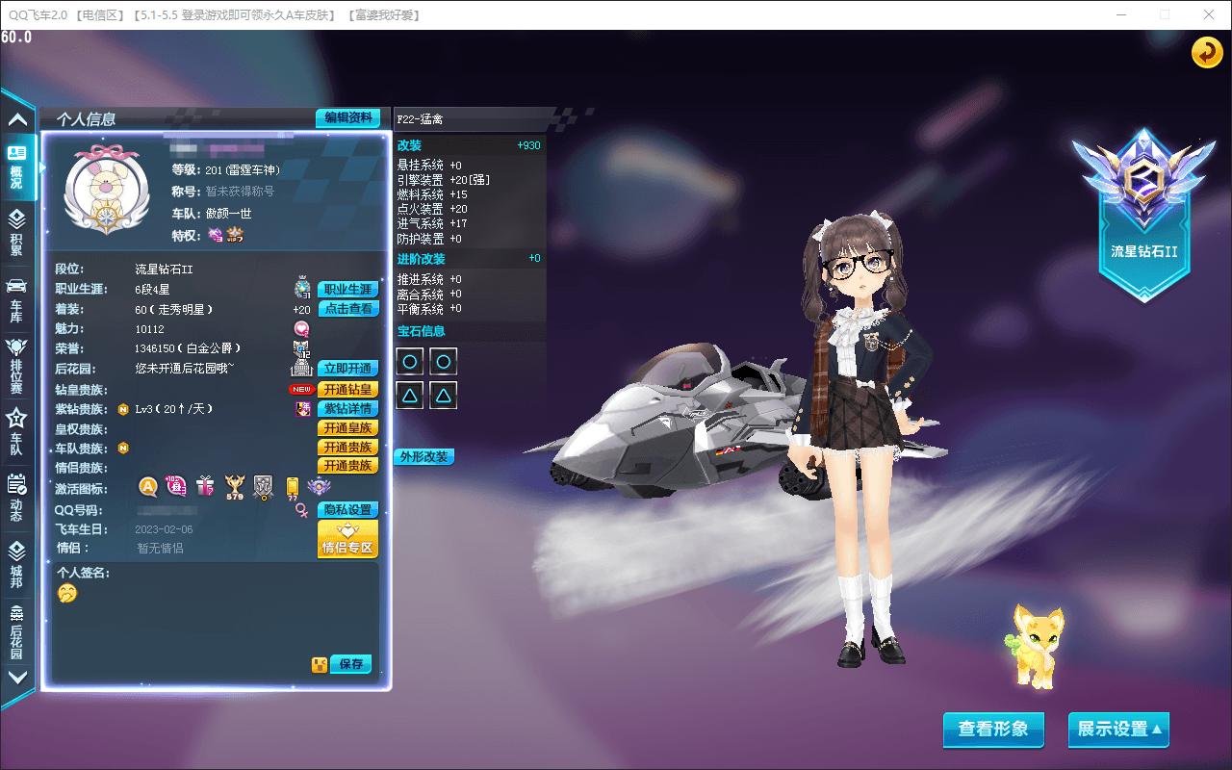
Task: Switch to the 积累 tab
Action: (x=17, y=232)
